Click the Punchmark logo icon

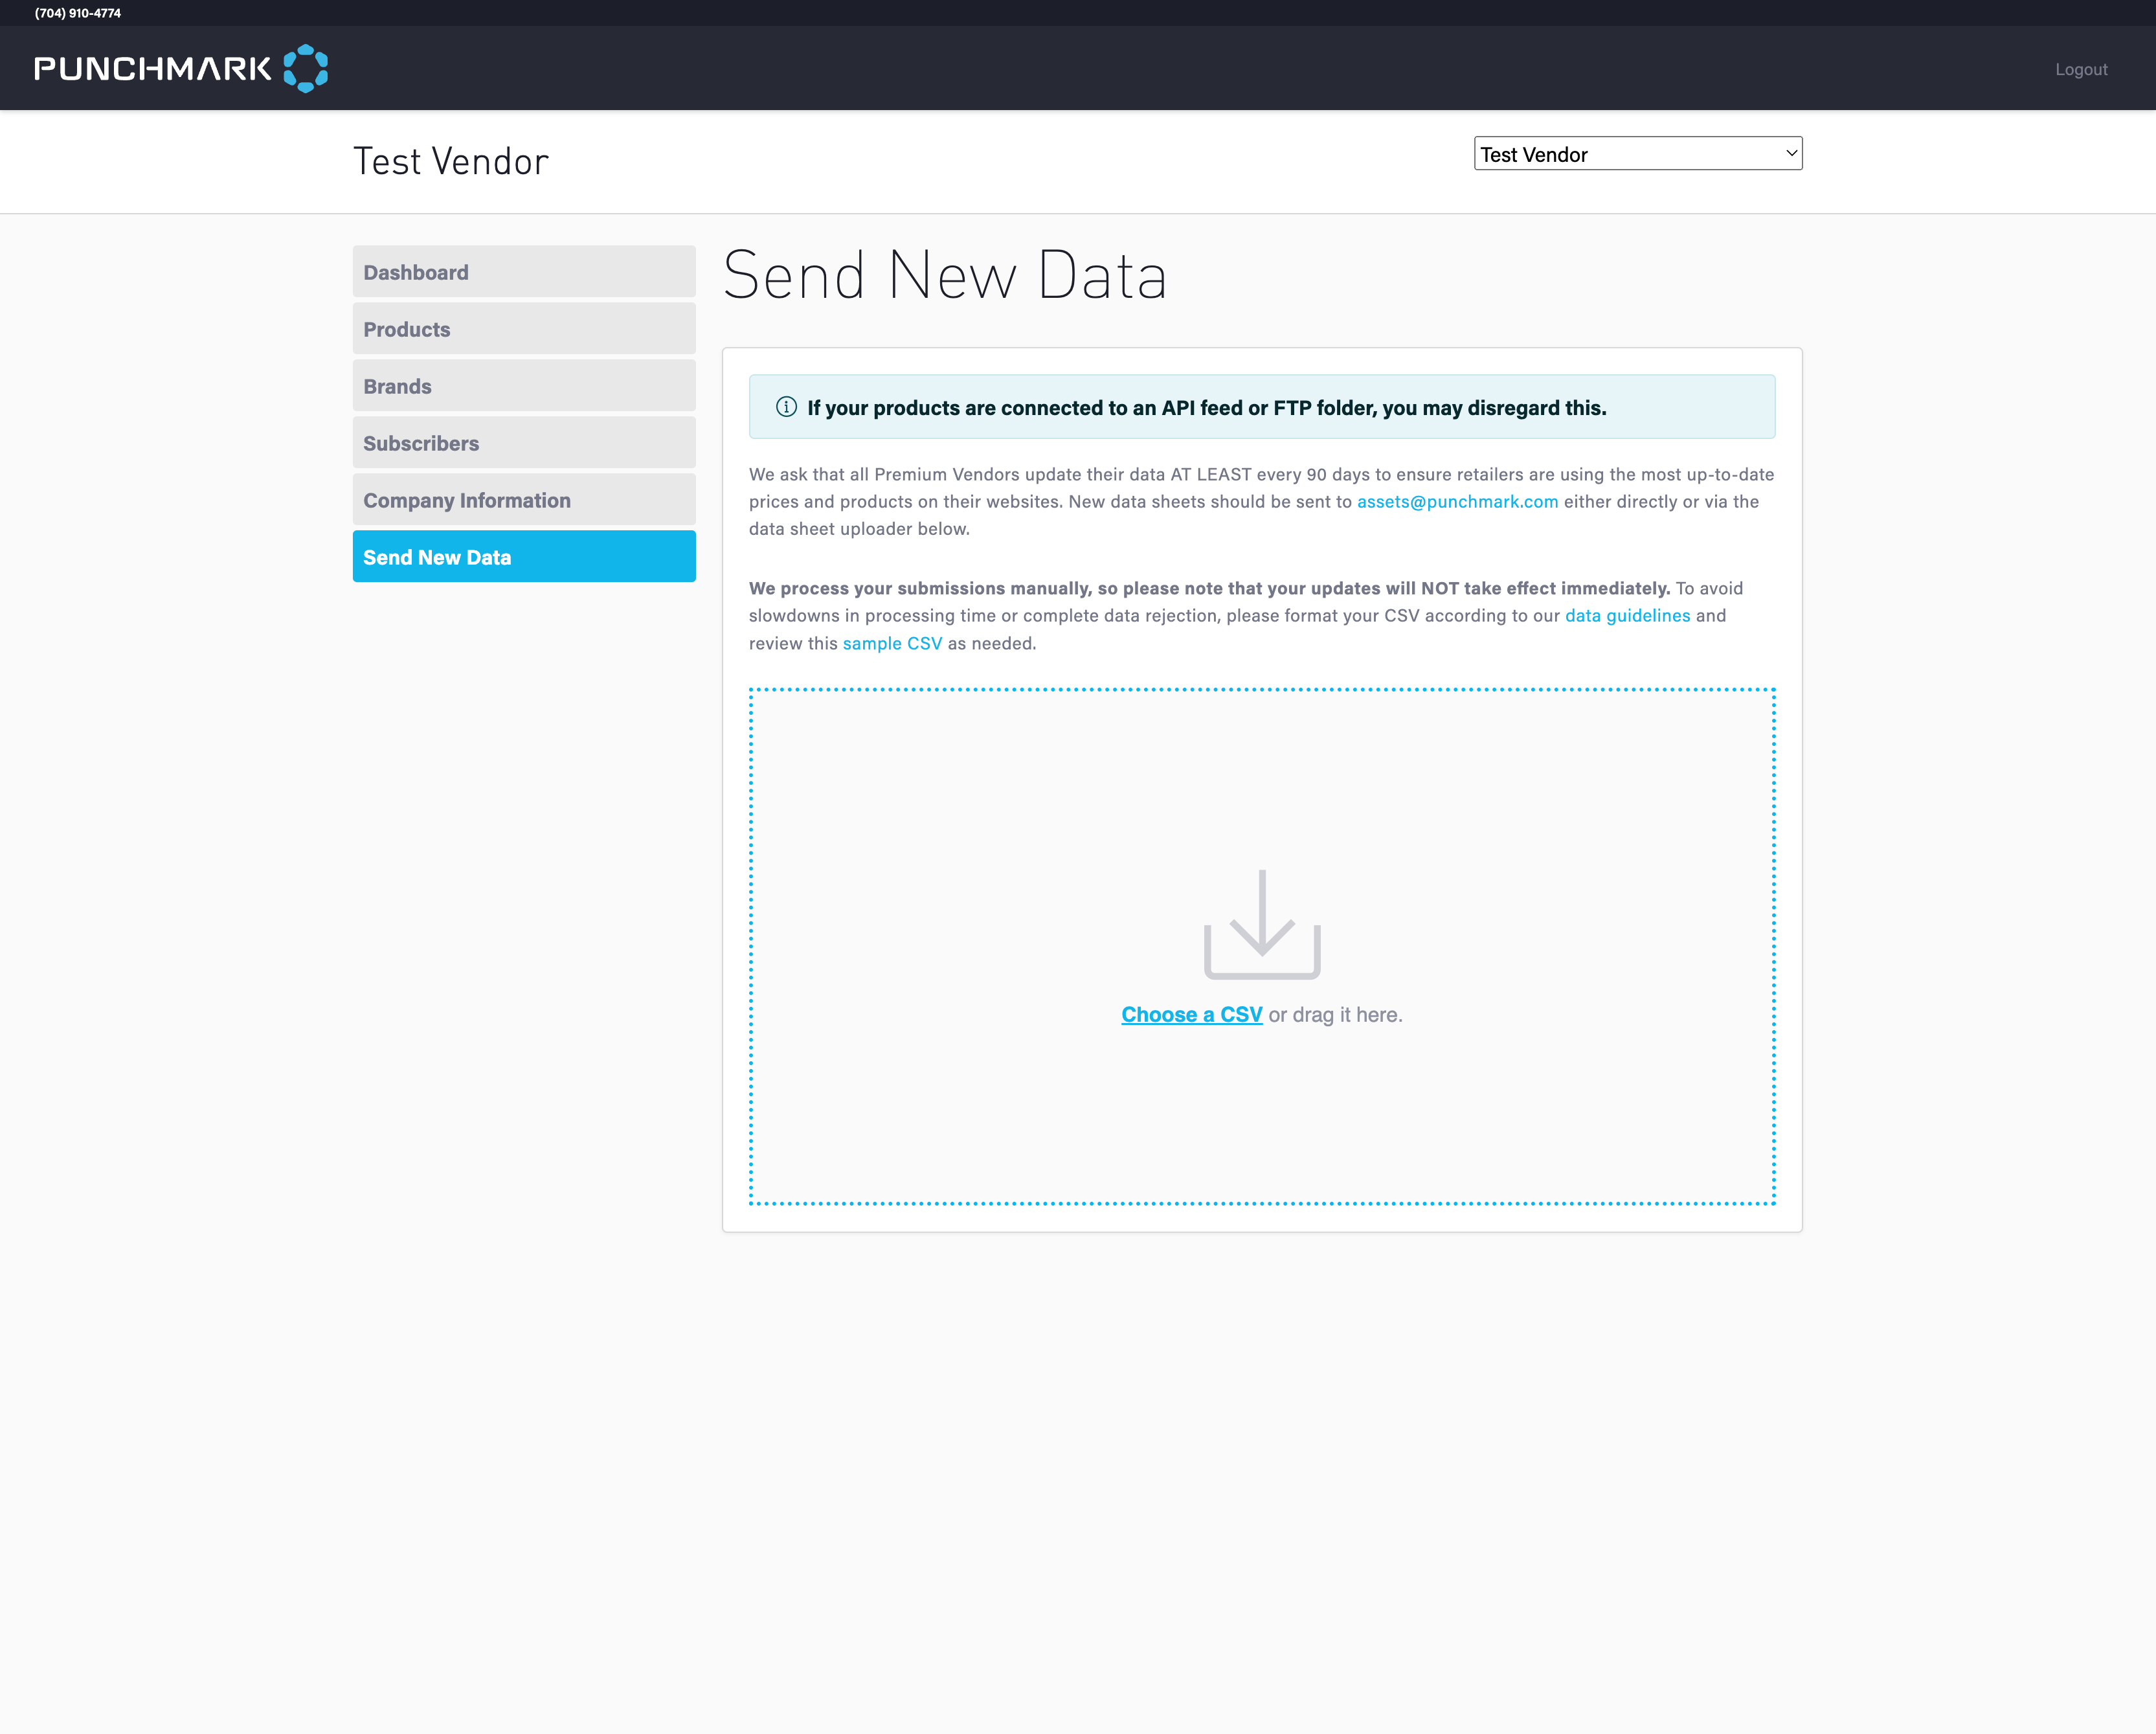(305, 68)
